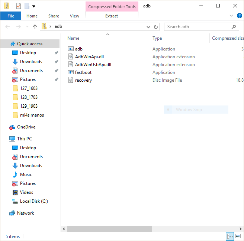Switch to large icons view in status bar

tap(238, 236)
